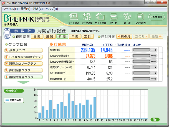Click the 最新 latest button
Image resolution: width=169 pixels, height=127 pixels.
coord(156,37)
